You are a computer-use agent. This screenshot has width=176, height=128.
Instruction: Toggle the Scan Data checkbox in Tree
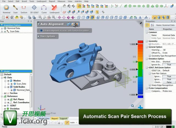pos(5,31)
